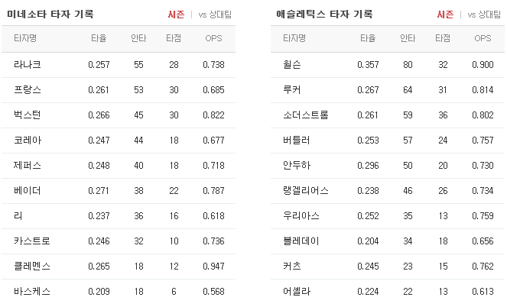Click 미네소타 타자 기록 heading
The image size is (507, 307).
pyautogui.click(x=50, y=15)
